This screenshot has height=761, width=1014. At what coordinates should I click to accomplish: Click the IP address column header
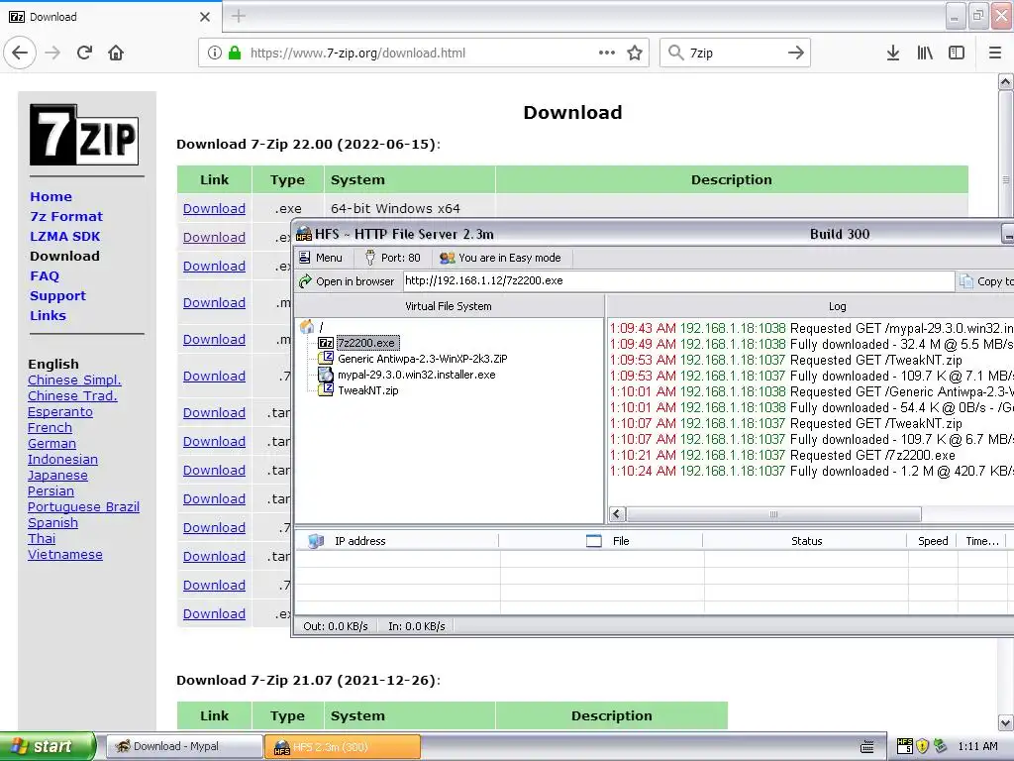[x=397, y=541]
